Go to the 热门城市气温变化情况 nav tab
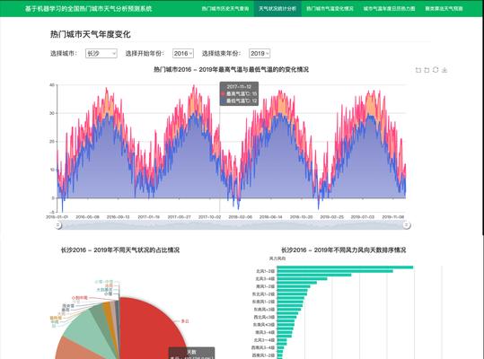Screen dimensions: 484x359 pos(330,8)
